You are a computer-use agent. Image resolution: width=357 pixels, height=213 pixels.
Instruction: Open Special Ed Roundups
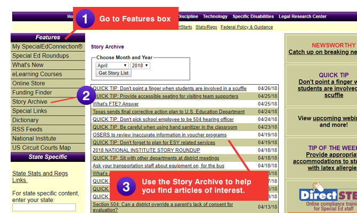pos(40,56)
